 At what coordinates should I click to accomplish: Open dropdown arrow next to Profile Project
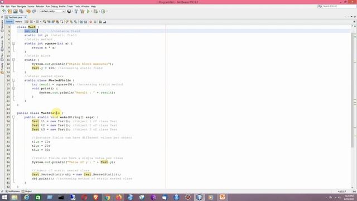(x=107, y=11)
